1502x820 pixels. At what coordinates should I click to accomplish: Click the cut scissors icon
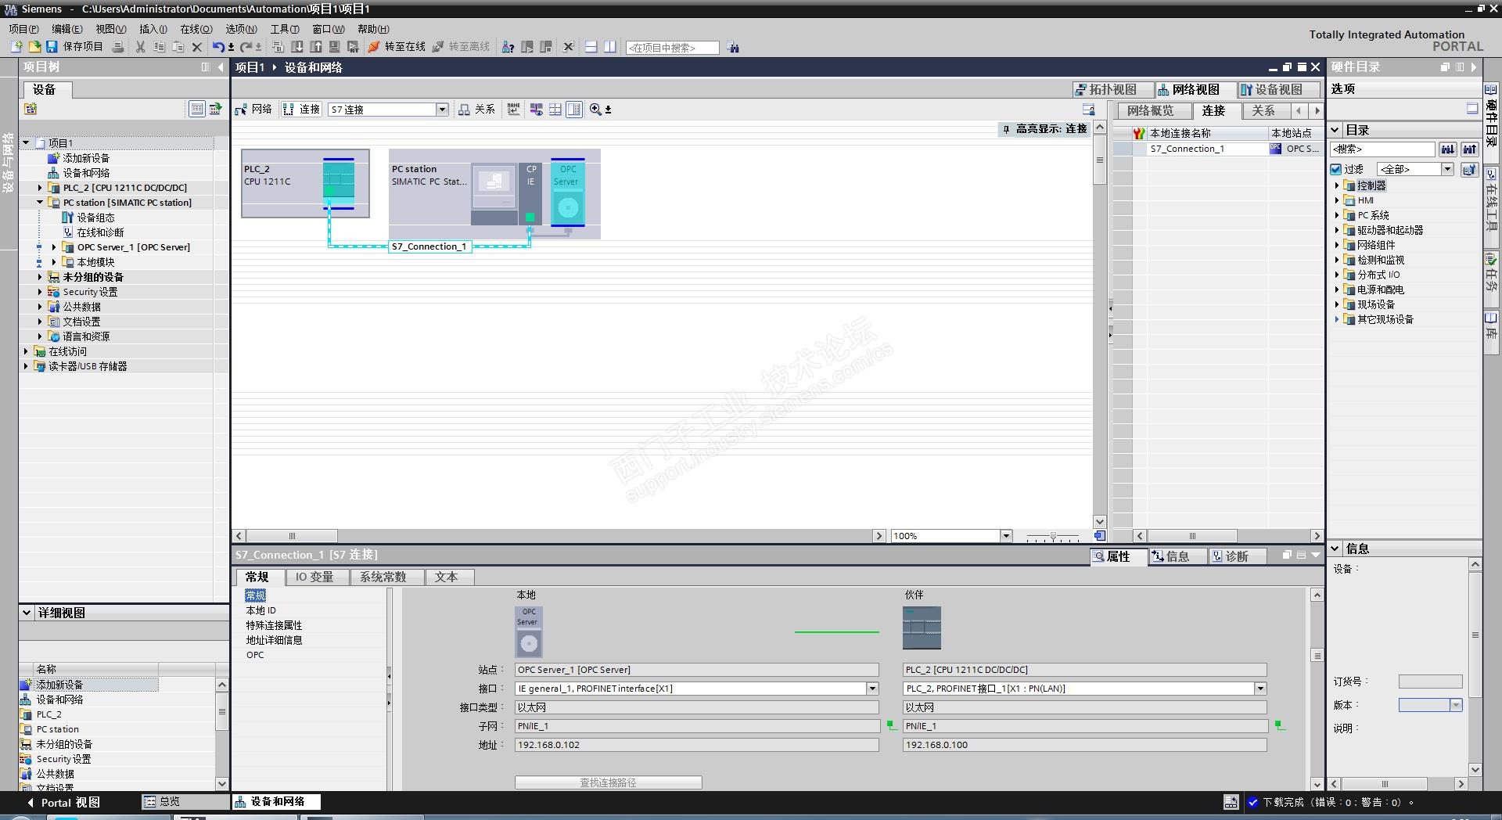click(140, 47)
